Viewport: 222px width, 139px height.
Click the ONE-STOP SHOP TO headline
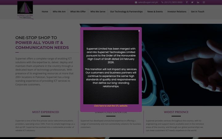point(36,38)
